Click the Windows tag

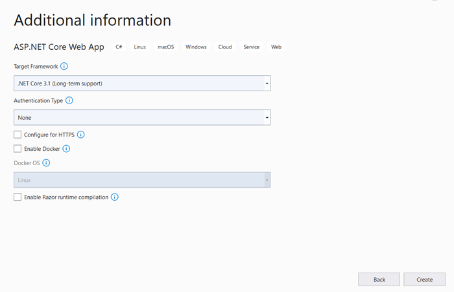[196, 47]
